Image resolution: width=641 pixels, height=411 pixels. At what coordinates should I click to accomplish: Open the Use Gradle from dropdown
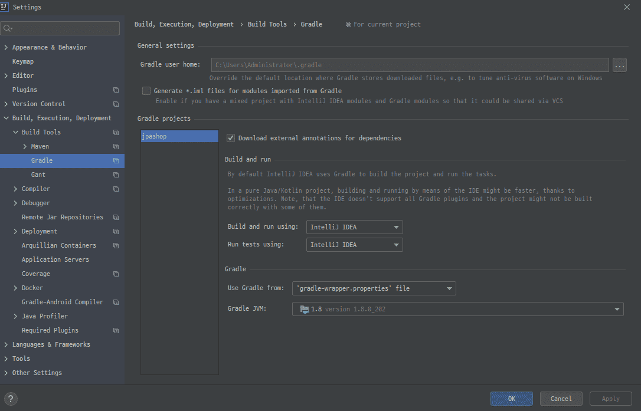pos(374,288)
